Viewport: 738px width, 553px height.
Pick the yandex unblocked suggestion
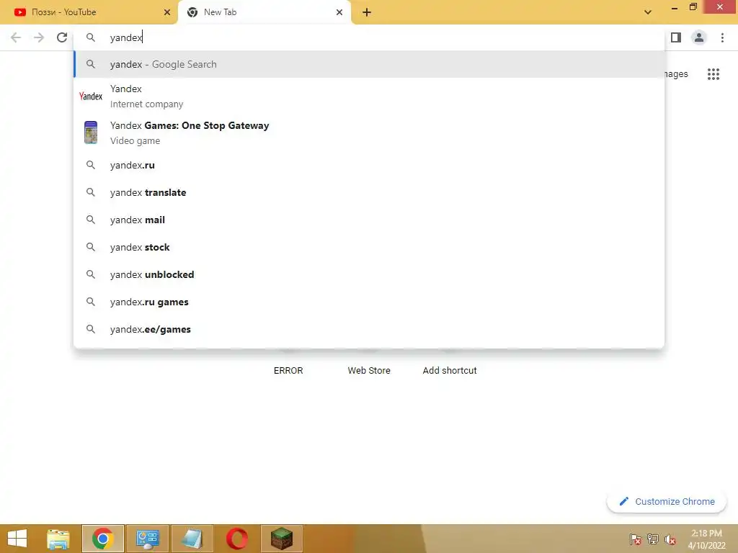click(x=369, y=274)
